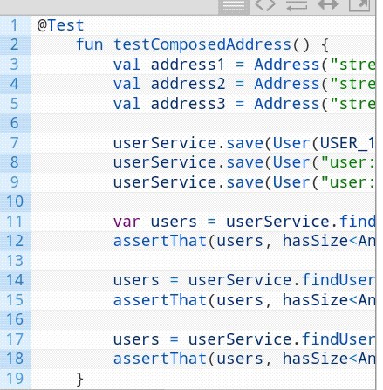Screen dimensions: 383x390
Task: Click line number 7 in gutter
Action: [x=15, y=143]
